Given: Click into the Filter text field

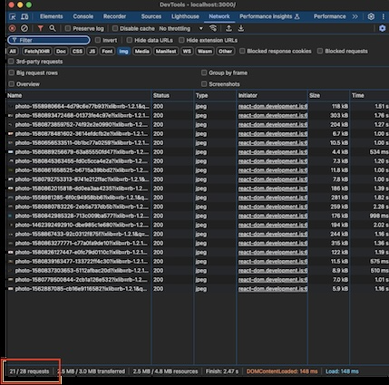Looking at the screenshot, I should click(49, 40).
